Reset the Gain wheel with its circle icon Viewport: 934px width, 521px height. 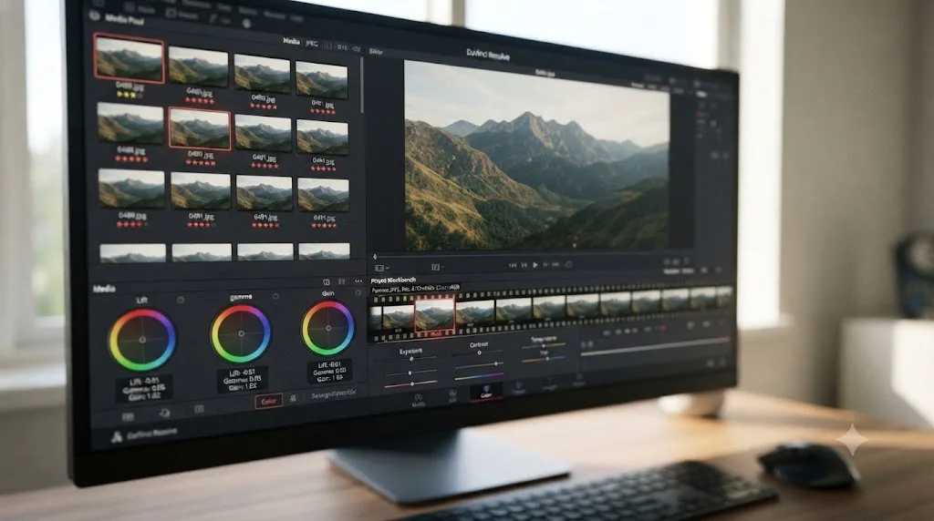pyautogui.click(x=358, y=292)
